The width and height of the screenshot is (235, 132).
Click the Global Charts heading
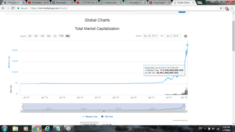point(97,20)
